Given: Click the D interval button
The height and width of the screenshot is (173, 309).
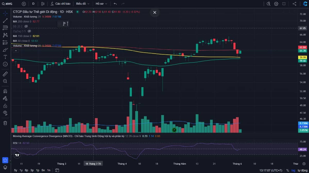Looking at the screenshot, I should (x=33, y=4).
